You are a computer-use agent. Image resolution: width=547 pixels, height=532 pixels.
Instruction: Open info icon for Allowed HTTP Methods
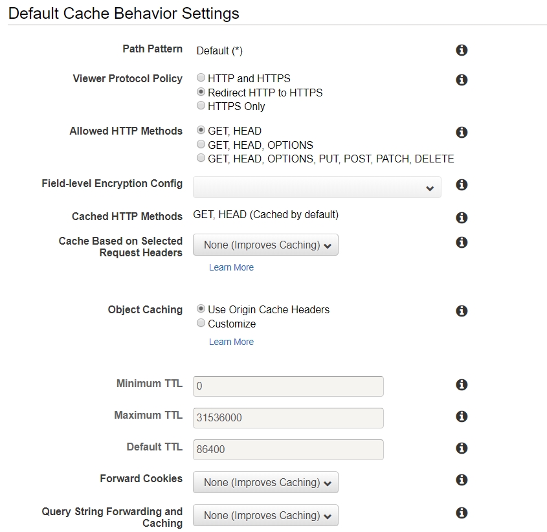(462, 132)
